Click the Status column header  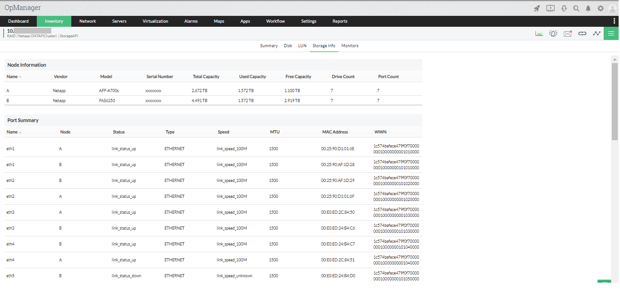tap(119, 132)
